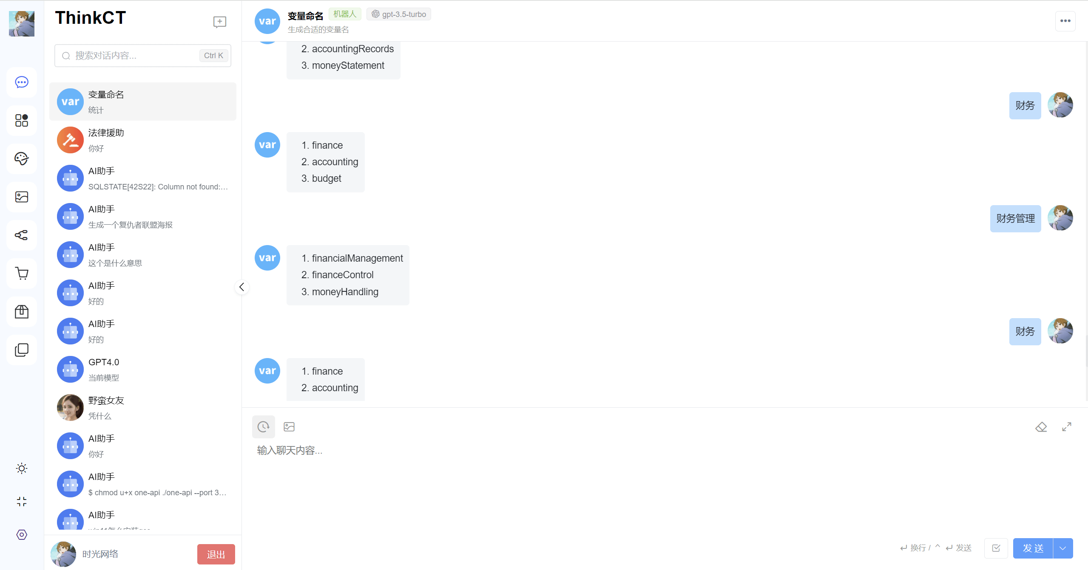Click the image attachment icon in input bar
The height and width of the screenshot is (570, 1088).
click(x=289, y=427)
